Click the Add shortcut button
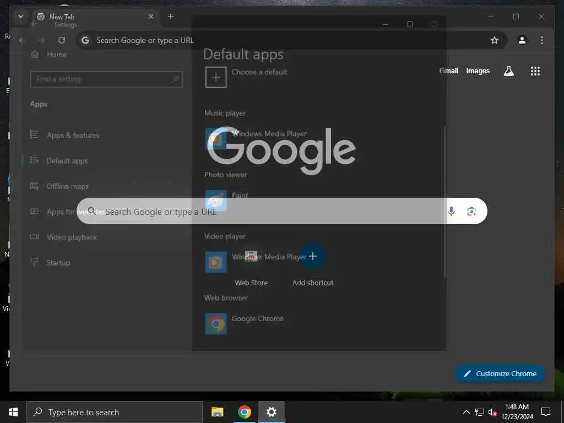Viewport: 564px width, 423px height. pos(313,265)
